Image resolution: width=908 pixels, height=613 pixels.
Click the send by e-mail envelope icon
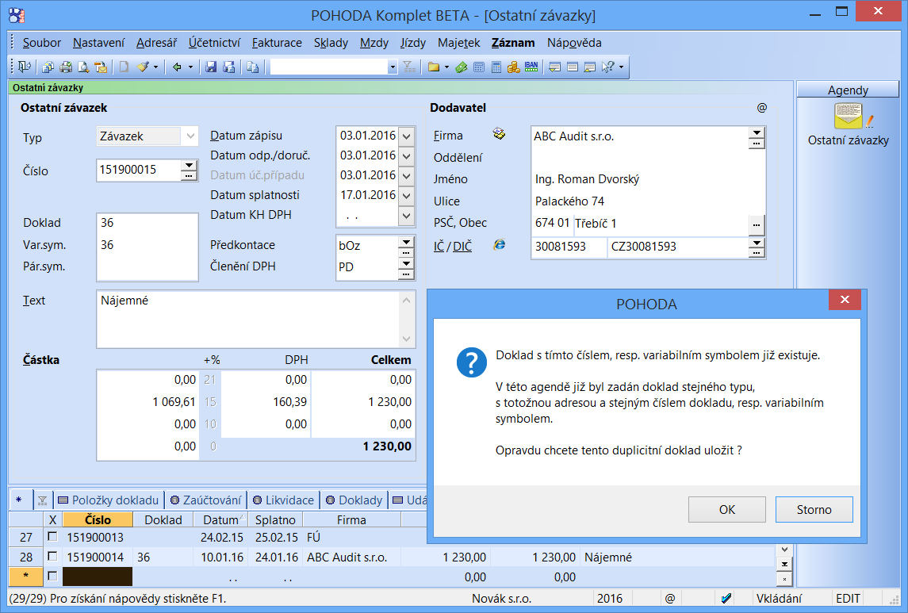click(x=102, y=67)
